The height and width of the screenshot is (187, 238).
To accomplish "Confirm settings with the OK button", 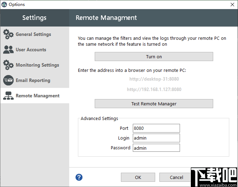I will pos(138,177).
